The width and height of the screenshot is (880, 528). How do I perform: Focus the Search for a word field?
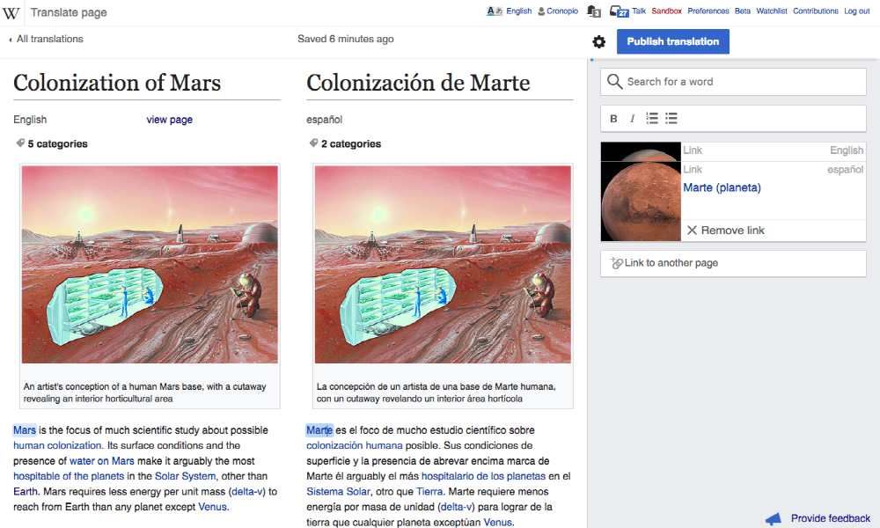pyautogui.click(x=739, y=82)
